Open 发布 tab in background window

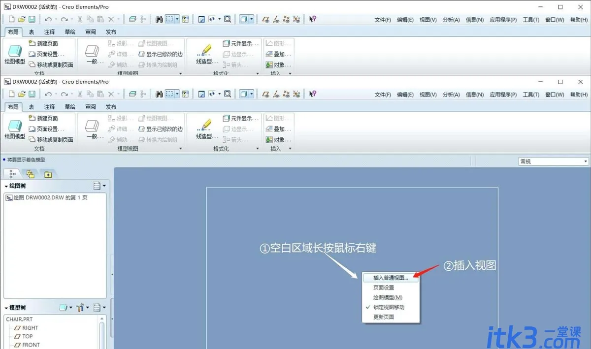coord(111,32)
